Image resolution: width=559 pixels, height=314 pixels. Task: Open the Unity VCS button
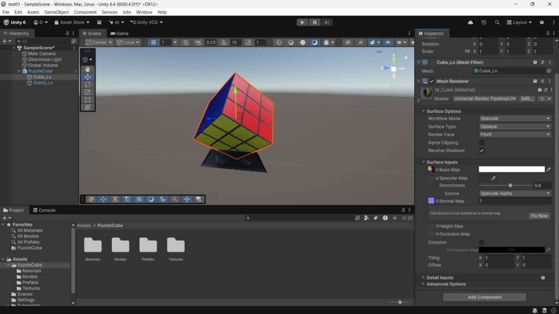[x=146, y=22]
